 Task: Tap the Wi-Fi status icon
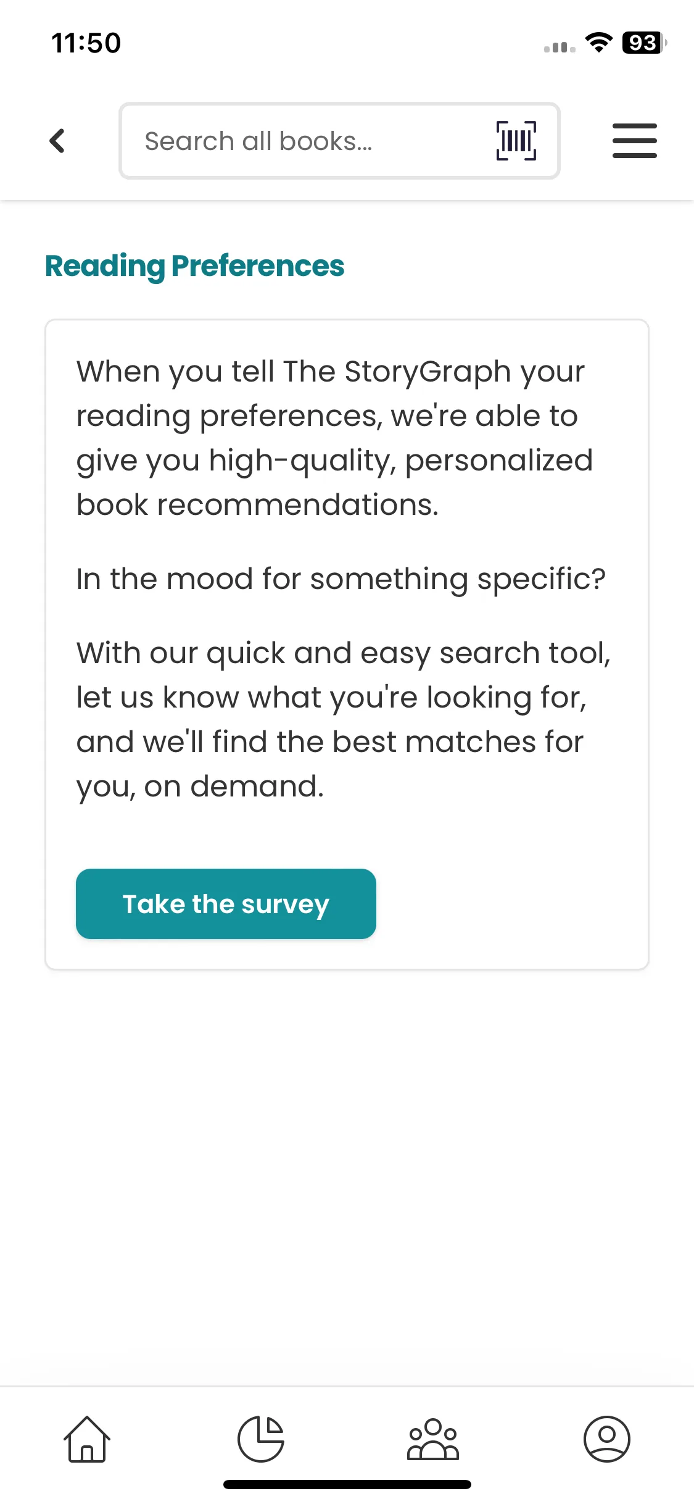click(598, 43)
